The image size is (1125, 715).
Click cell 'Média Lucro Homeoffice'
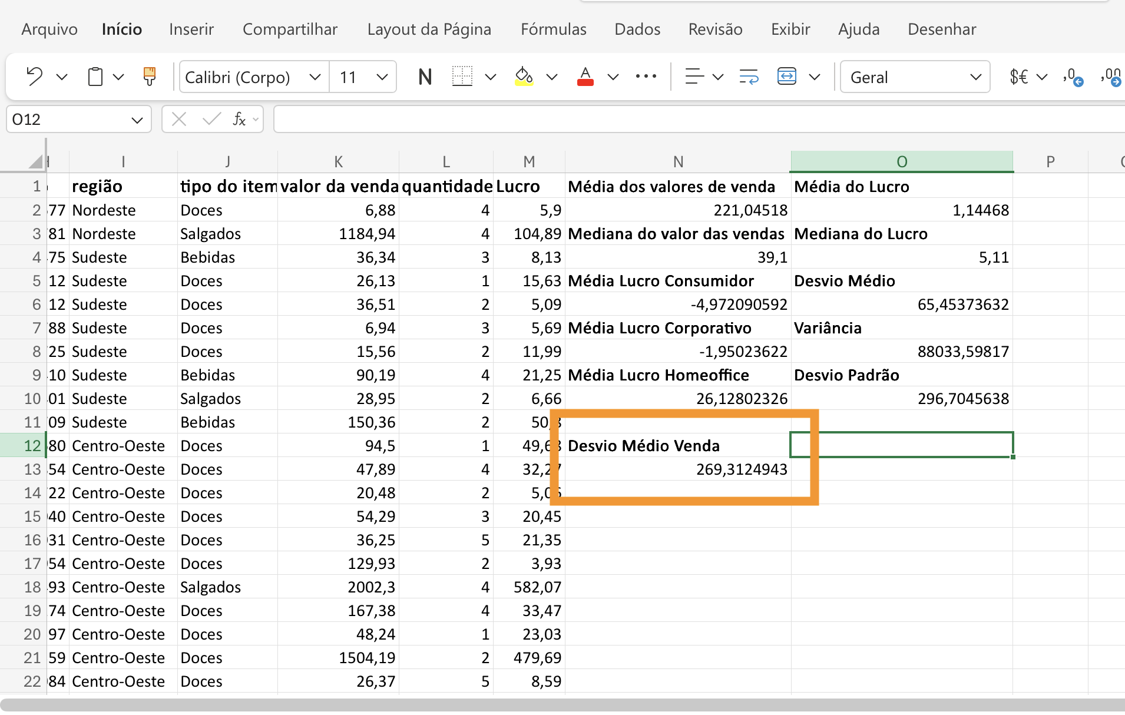(678, 375)
